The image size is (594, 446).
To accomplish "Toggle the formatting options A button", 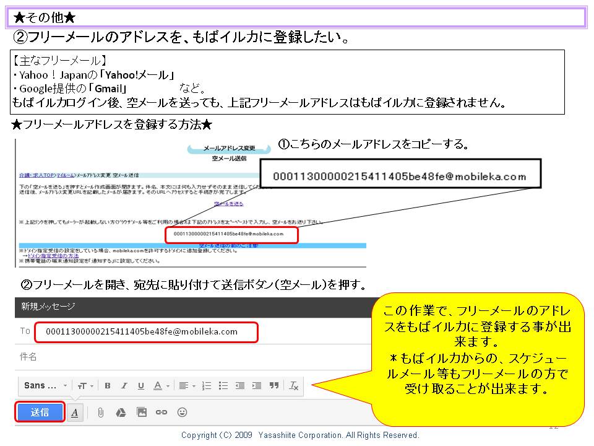I will 75,413.
